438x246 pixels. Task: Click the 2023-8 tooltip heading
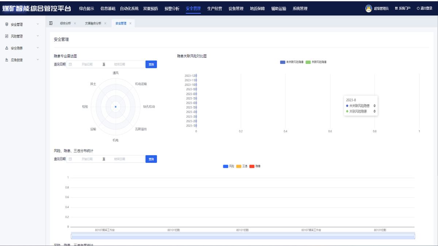click(351, 100)
